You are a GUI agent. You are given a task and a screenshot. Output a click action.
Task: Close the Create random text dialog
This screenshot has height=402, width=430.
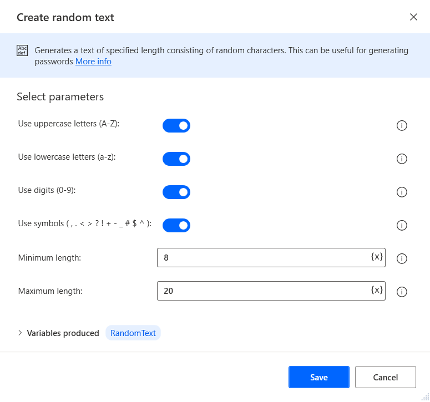(x=413, y=17)
